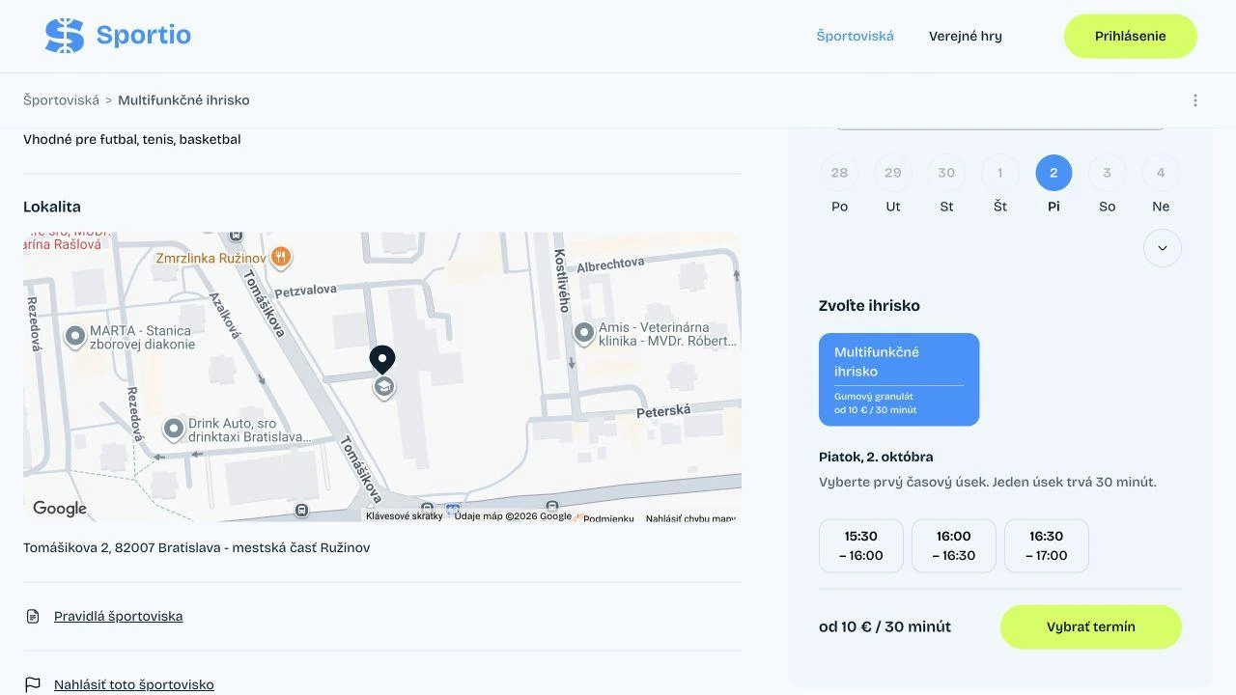Select Sunday the 4th

pos(1161,173)
